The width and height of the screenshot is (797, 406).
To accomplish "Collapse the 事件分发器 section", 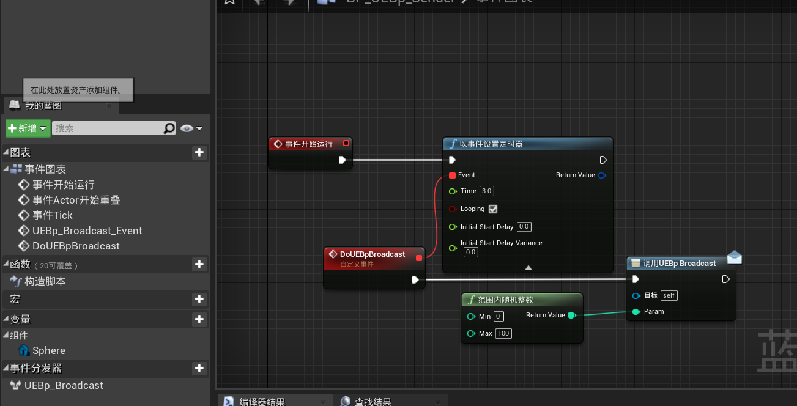I will (x=6, y=367).
